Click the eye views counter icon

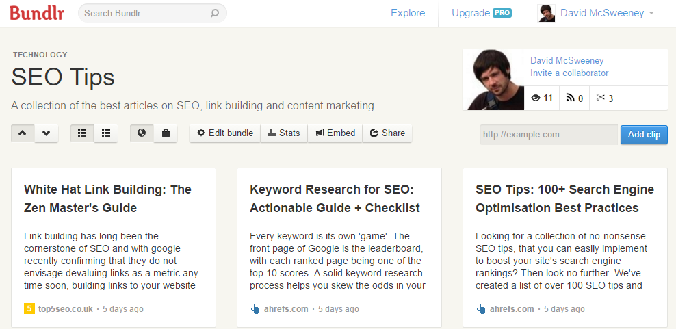coord(536,98)
